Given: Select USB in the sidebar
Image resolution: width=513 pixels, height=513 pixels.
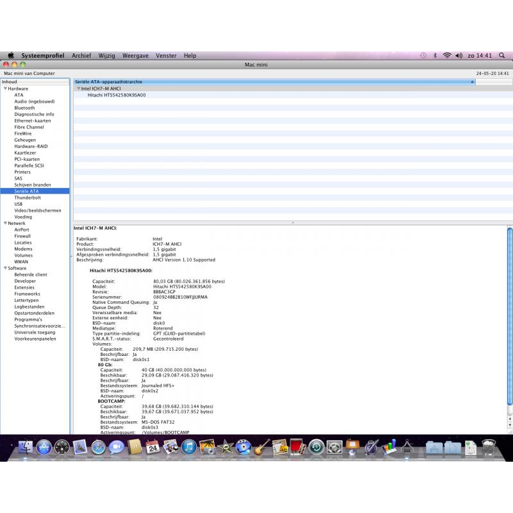Looking at the screenshot, I should [19, 204].
